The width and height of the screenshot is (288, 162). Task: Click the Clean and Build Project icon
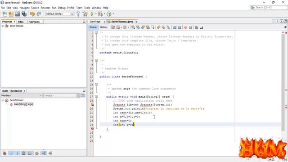point(85,14)
